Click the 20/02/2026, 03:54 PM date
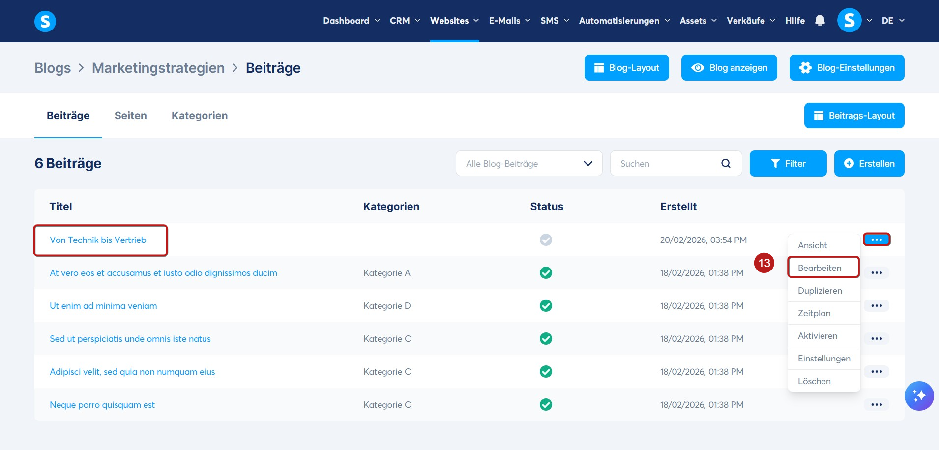The image size is (939, 450). 704,240
